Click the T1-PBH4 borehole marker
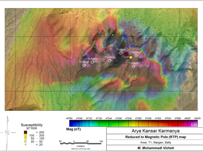The image size is (203, 152). [92, 62]
